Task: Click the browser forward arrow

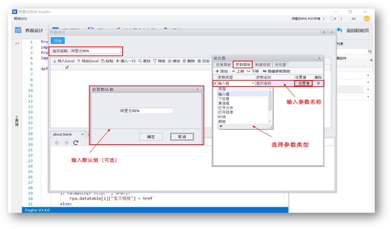Action: (x=66, y=143)
